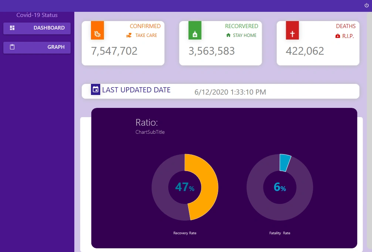Click the home icon beside Stay Home
Screen dimensions: 372x252
coord(228,35)
